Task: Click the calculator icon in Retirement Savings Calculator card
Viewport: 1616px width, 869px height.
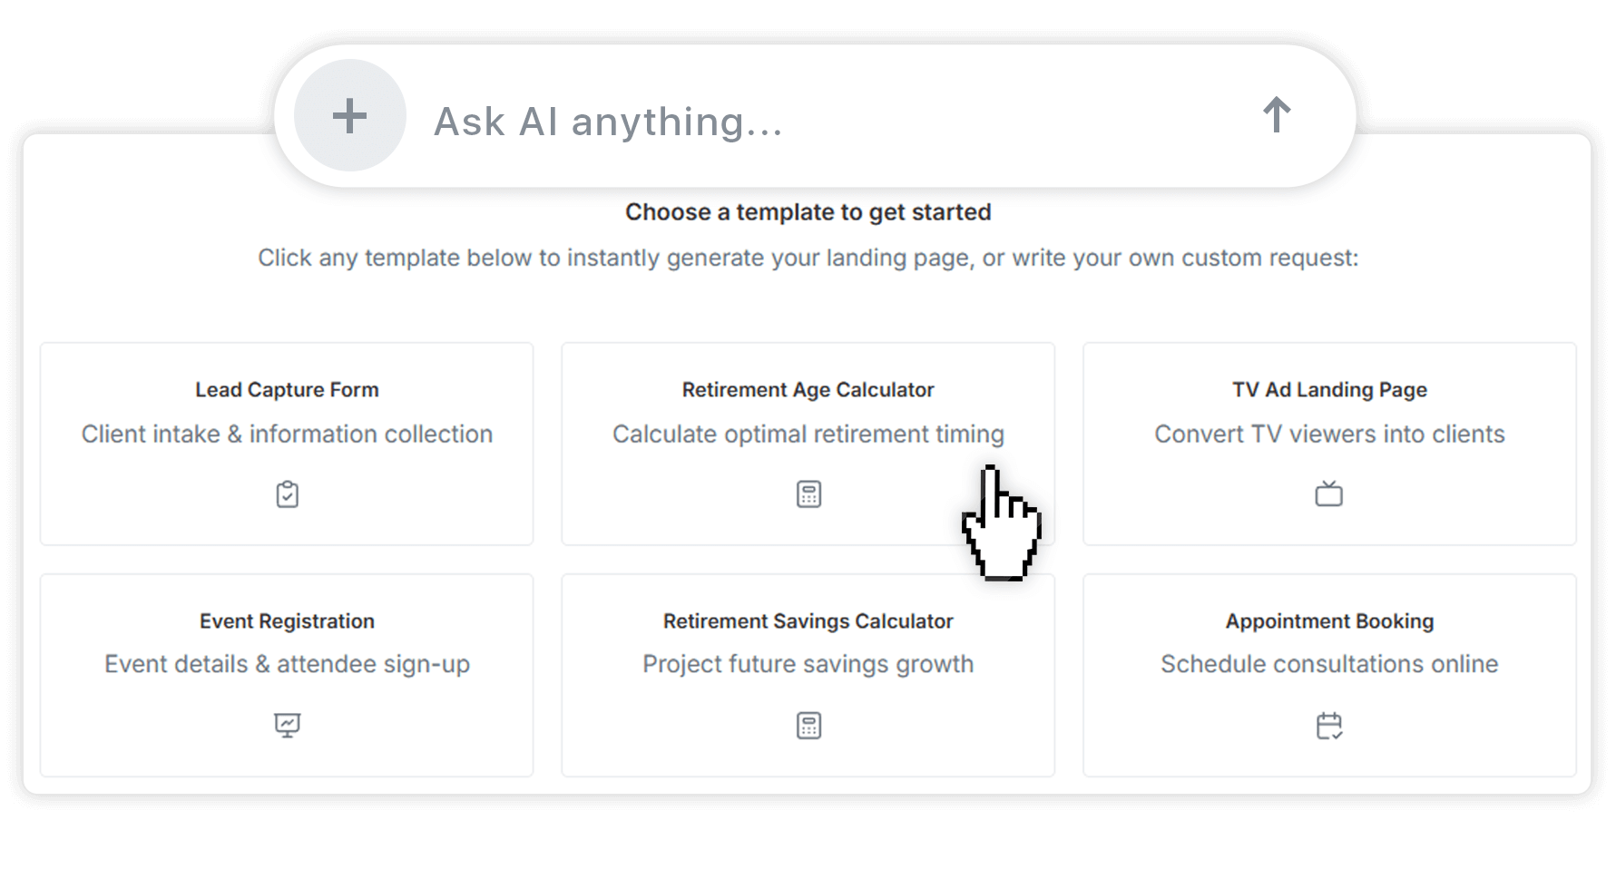Action: [808, 726]
